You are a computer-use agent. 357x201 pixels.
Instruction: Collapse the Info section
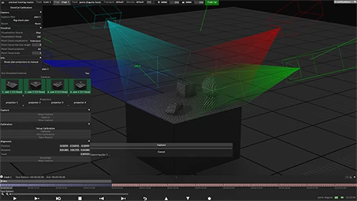tap(41, 58)
